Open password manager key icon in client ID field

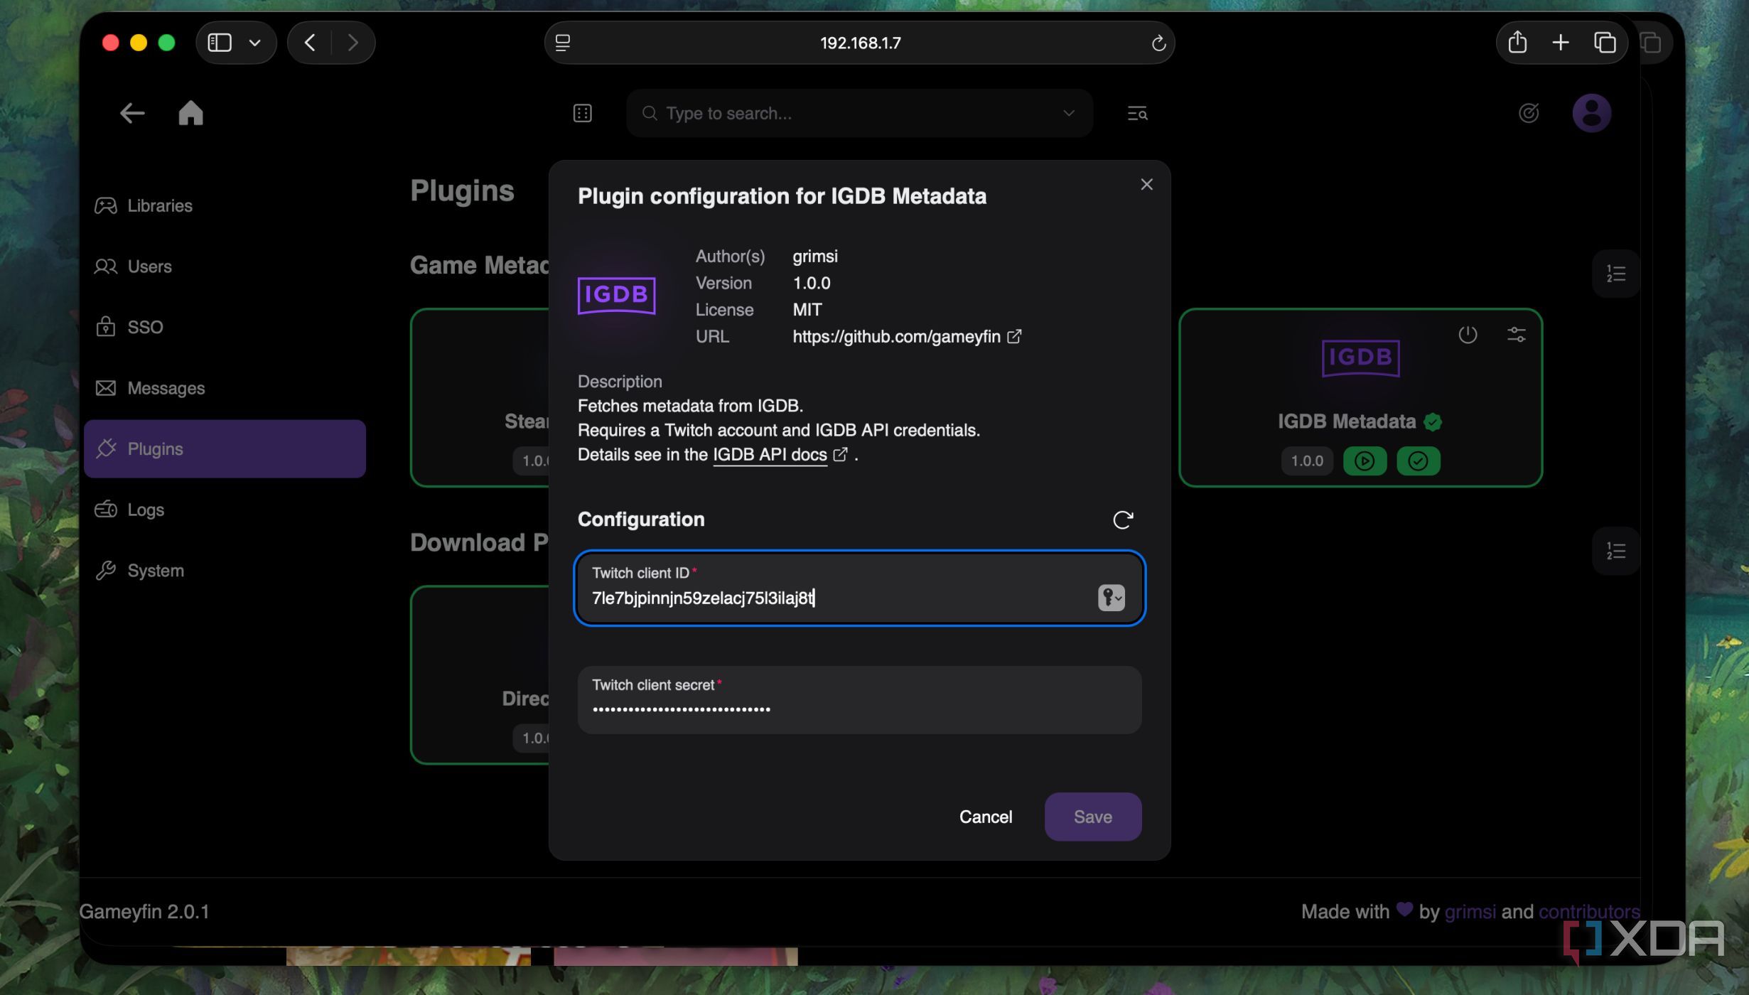click(x=1111, y=598)
